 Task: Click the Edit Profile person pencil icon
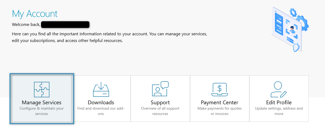coord(278,89)
